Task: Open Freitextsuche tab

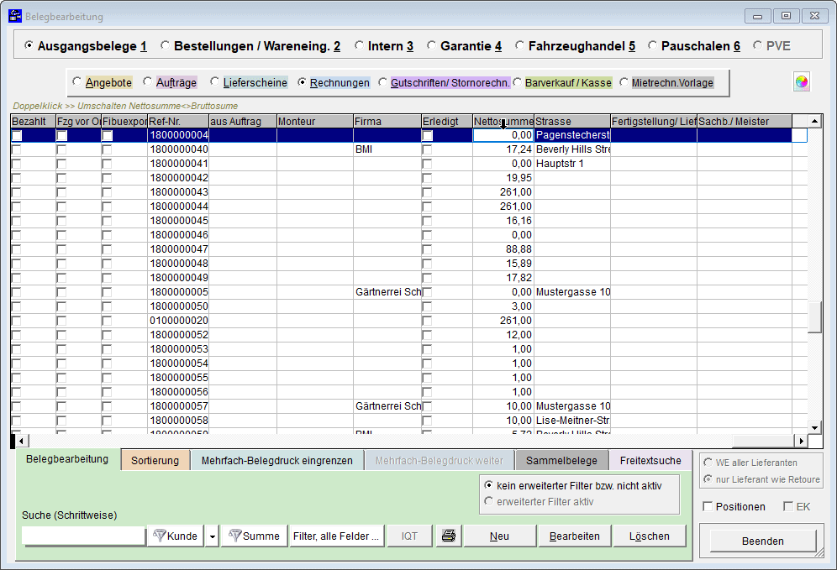Action: [x=650, y=461]
